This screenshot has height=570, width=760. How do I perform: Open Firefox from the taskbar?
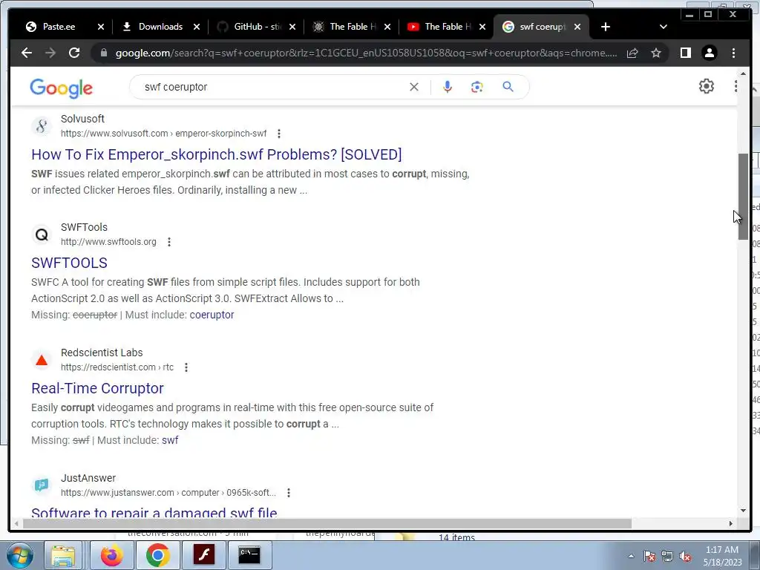[111, 555]
